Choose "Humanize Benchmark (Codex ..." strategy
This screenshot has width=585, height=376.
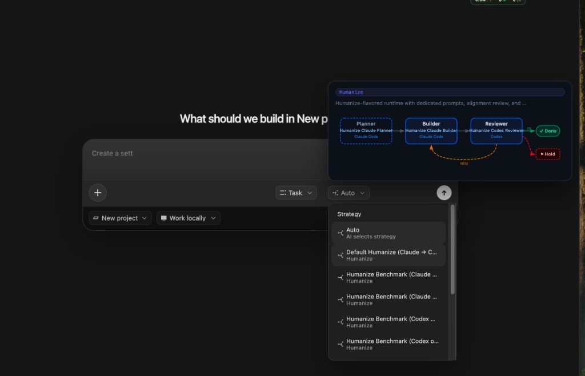388,322
